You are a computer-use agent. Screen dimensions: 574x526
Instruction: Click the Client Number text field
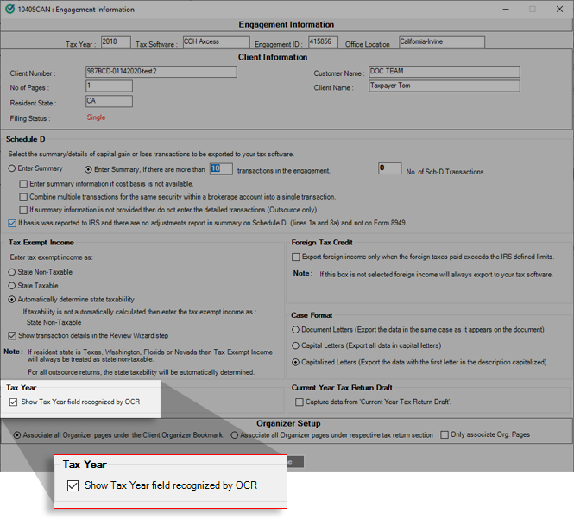click(132, 73)
